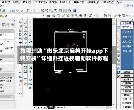
Task: Click the Save disk icon in second toolbar
Action: point(58,16)
